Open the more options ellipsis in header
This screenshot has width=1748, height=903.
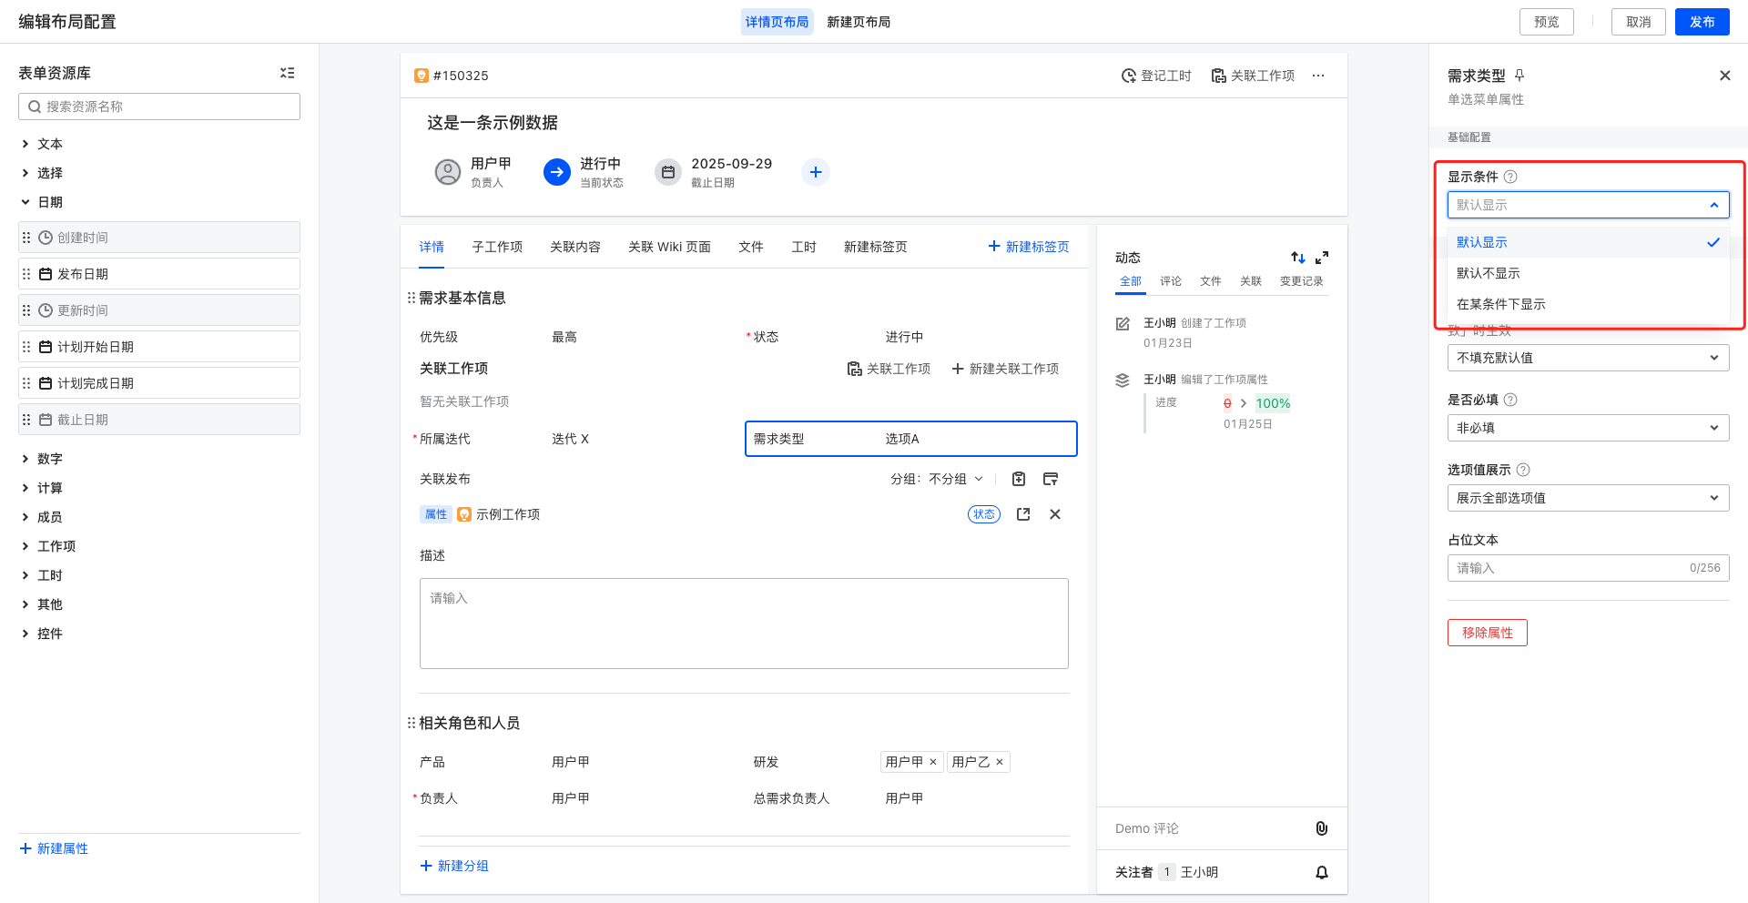[1318, 76]
